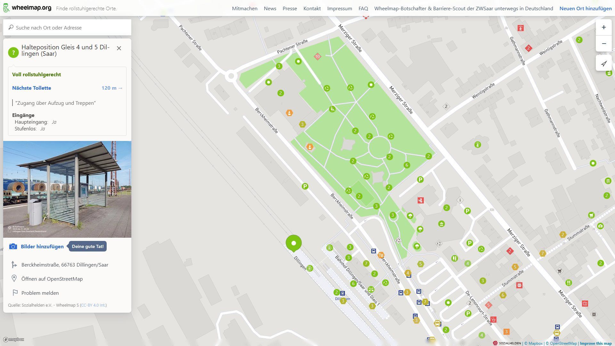615x346 pixels.
Task: Click the red number 10 cluster marker
Action: (x=317, y=56)
